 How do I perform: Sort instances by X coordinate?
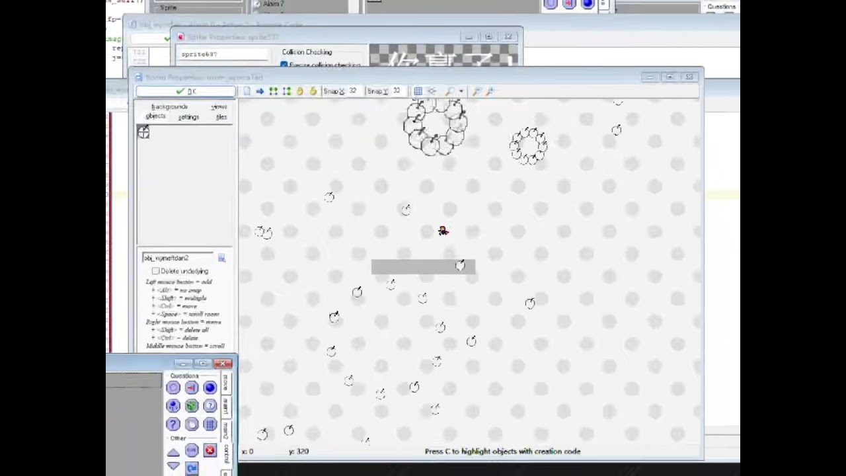273,91
